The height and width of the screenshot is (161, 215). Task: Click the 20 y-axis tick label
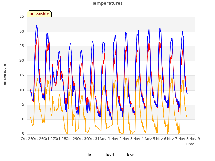coord(21,60)
